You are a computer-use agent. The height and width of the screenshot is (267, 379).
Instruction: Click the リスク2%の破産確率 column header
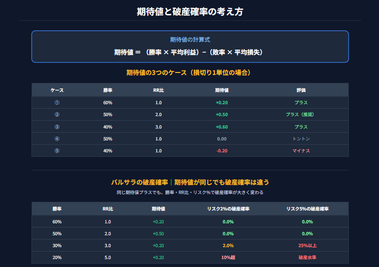(x=228, y=209)
